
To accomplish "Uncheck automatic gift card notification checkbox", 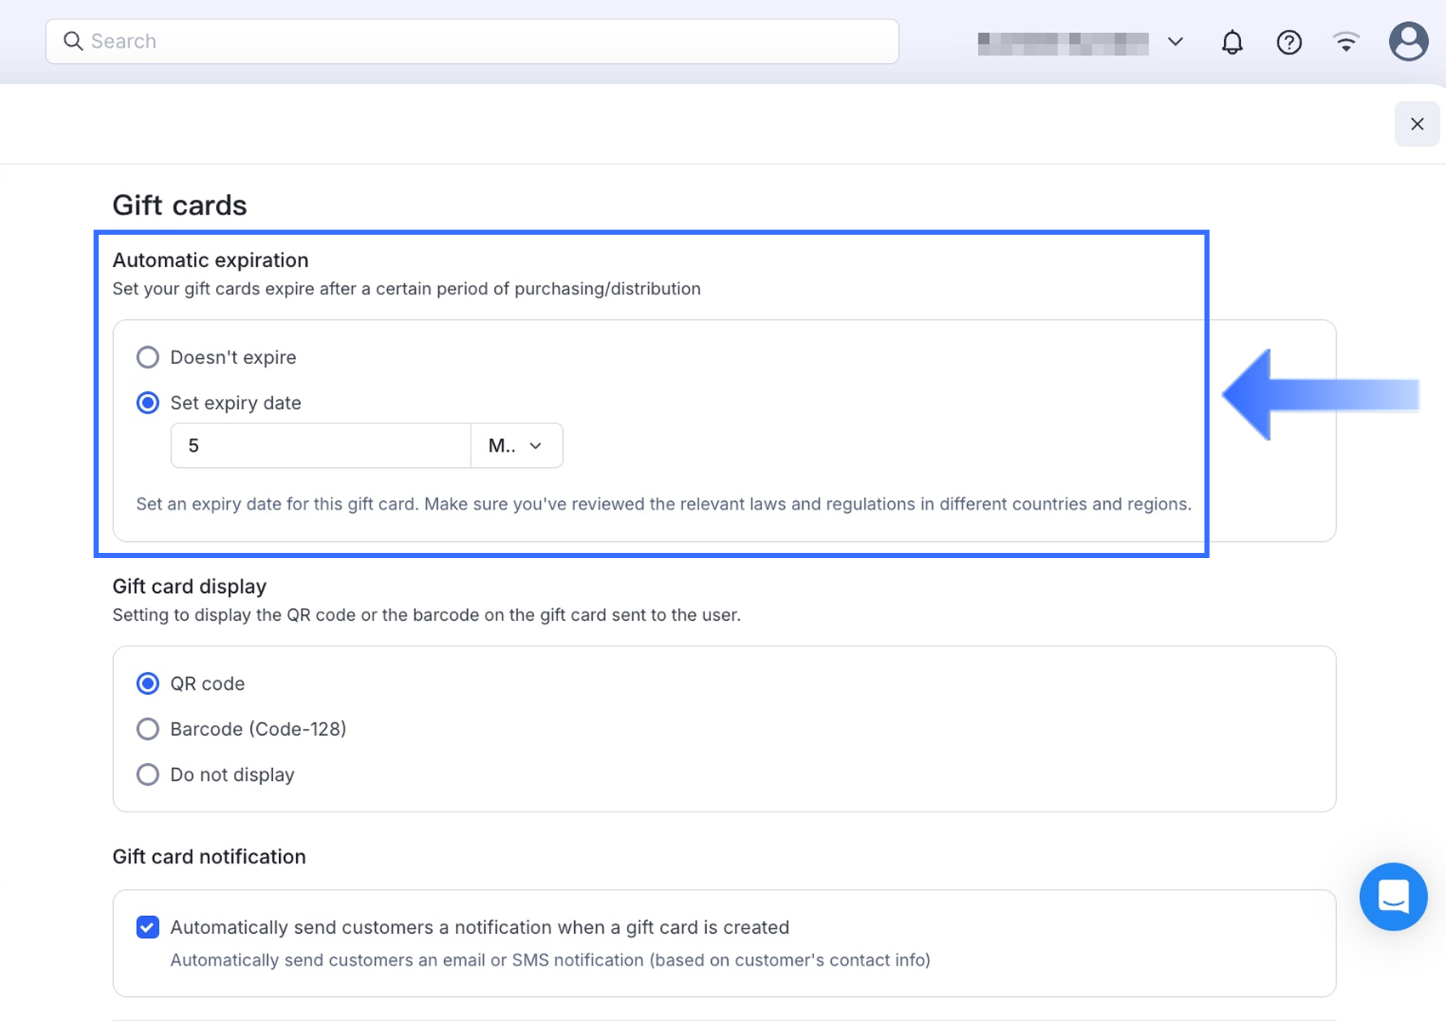I will coord(148,927).
